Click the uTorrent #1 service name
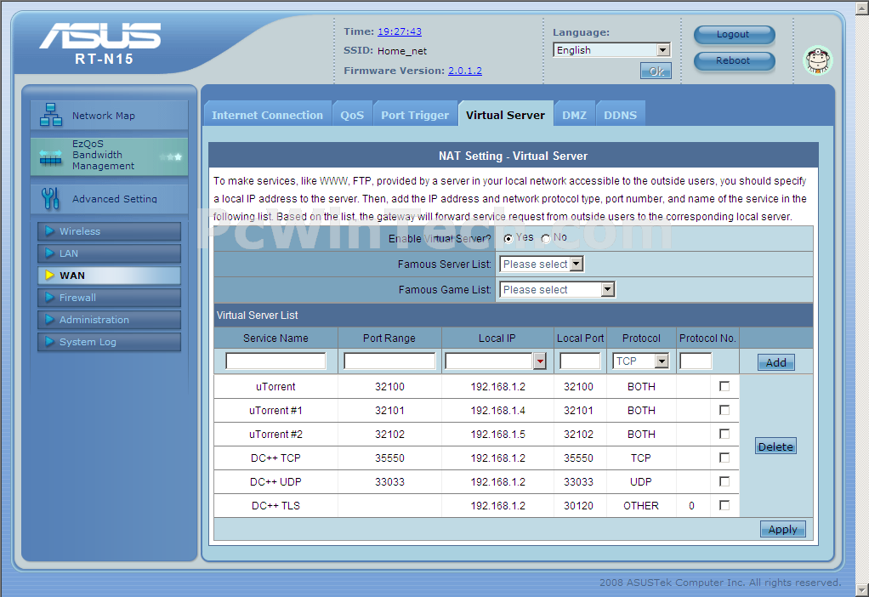This screenshot has height=597, width=869. click(x=275, y=410)
